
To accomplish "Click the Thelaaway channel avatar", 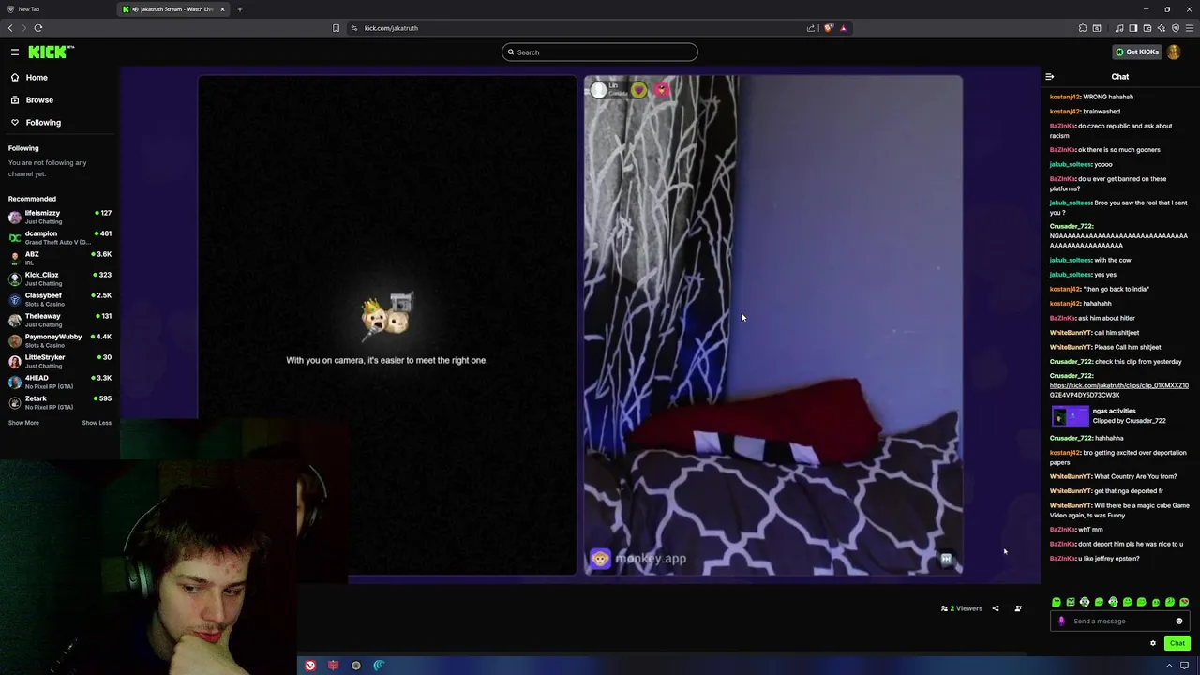I will pyautogui.click(x=15, y=320).
